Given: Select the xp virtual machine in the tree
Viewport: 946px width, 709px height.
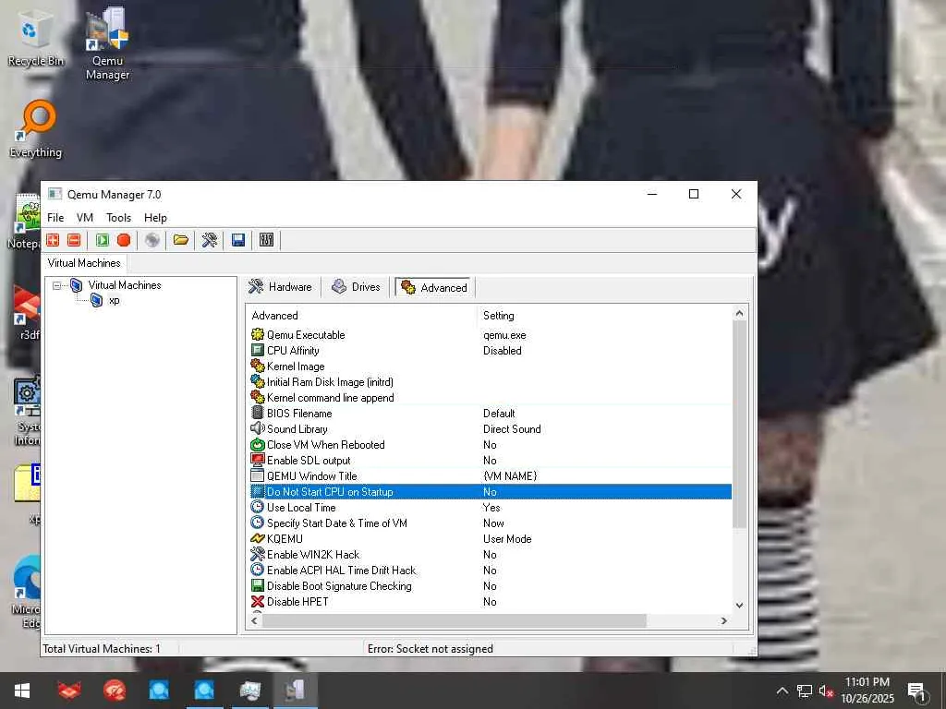Looking at the screenshot, I should pyautogui.click(x=114, y=300).
